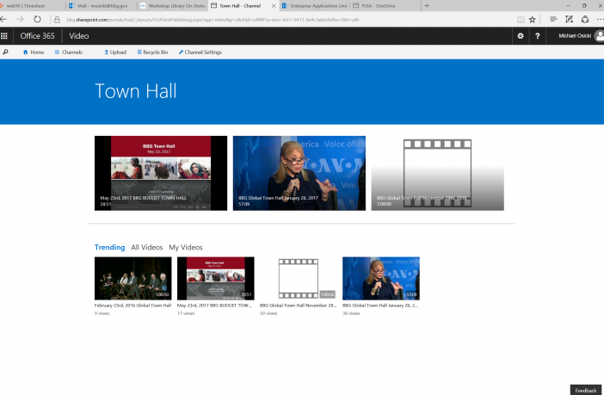The width and height of the screenshot is (604, 395).
Task: Click the '20 views' count text
Action: (268, 313)
